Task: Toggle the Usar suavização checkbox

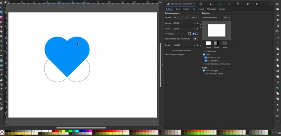Action: coord(204,70)
